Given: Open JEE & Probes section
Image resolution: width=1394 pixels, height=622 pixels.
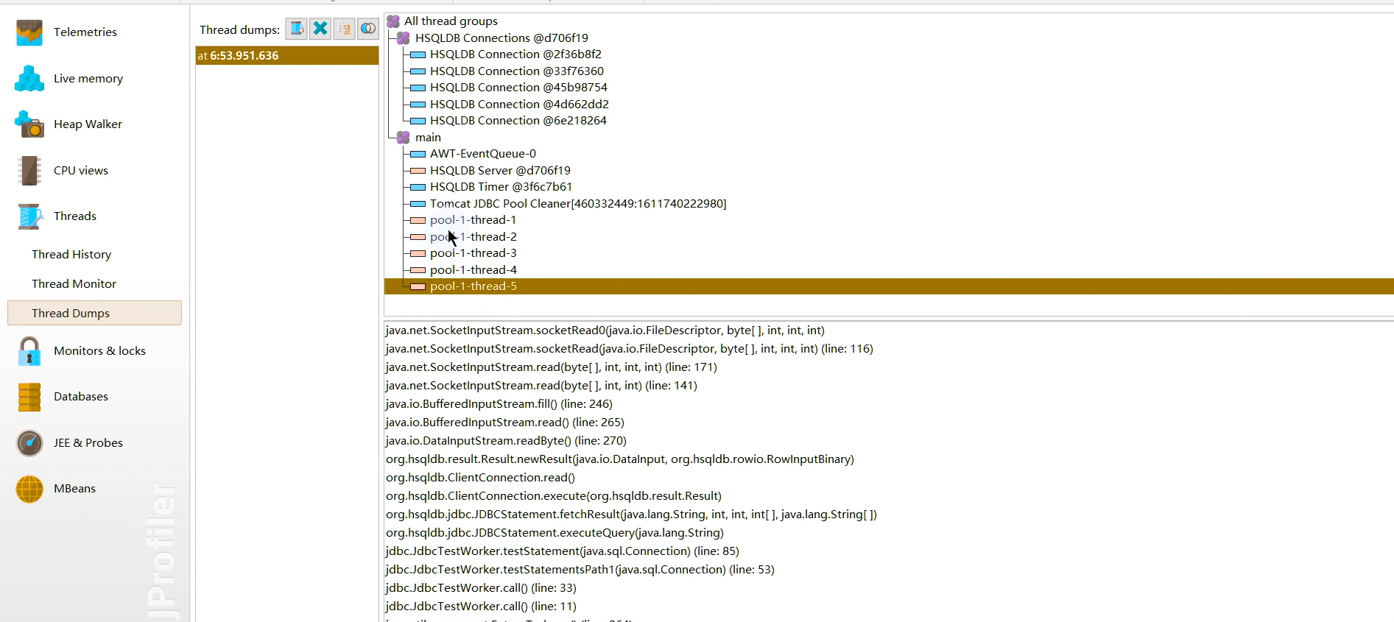Looking at the screenshot, I should (88, 443).
